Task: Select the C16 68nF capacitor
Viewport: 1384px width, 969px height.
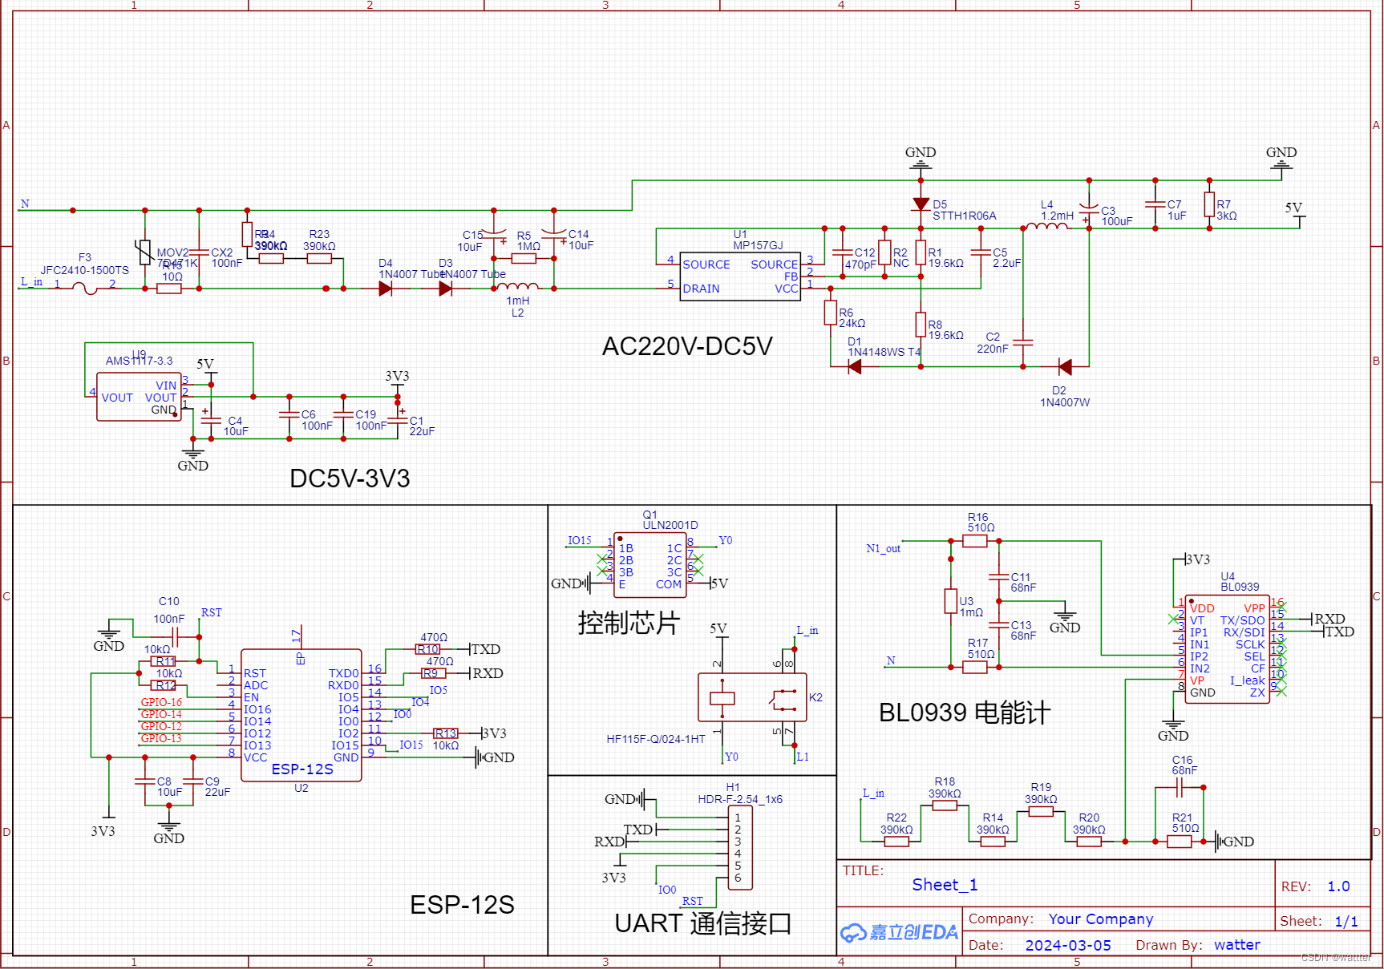Action: (1180, 789)
